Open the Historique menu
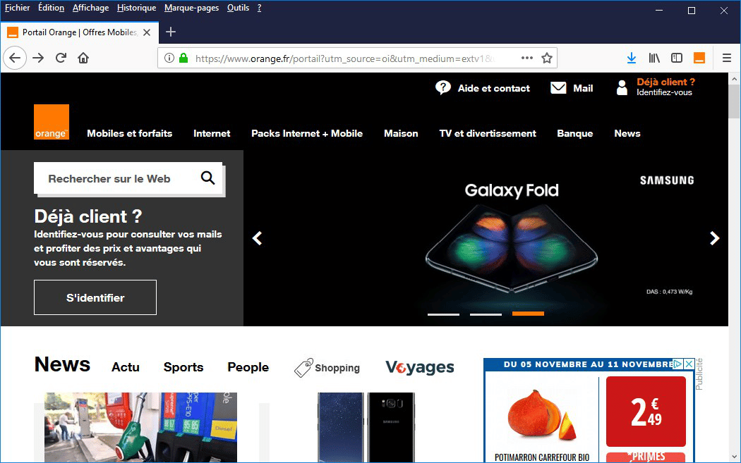Screen dimensions: 741x463 click(x=136, y=8)
